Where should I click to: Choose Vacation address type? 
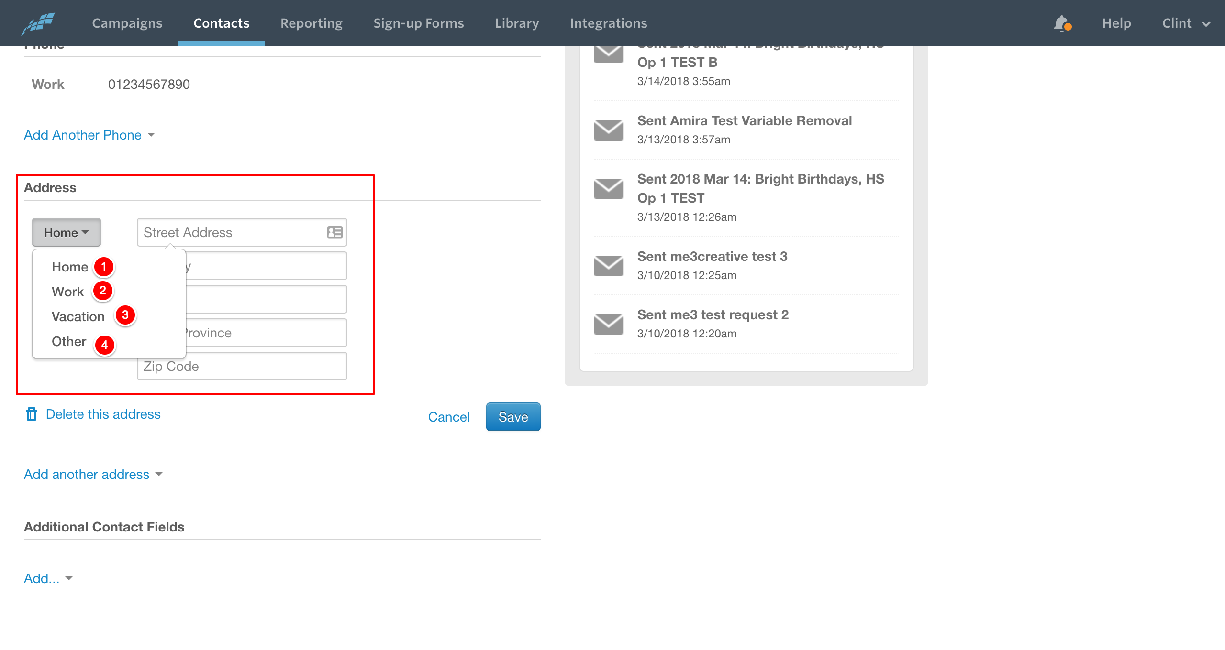78,316
